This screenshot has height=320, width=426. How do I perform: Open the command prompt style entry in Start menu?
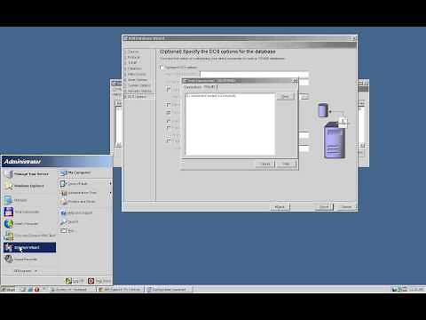pos(29,236)
